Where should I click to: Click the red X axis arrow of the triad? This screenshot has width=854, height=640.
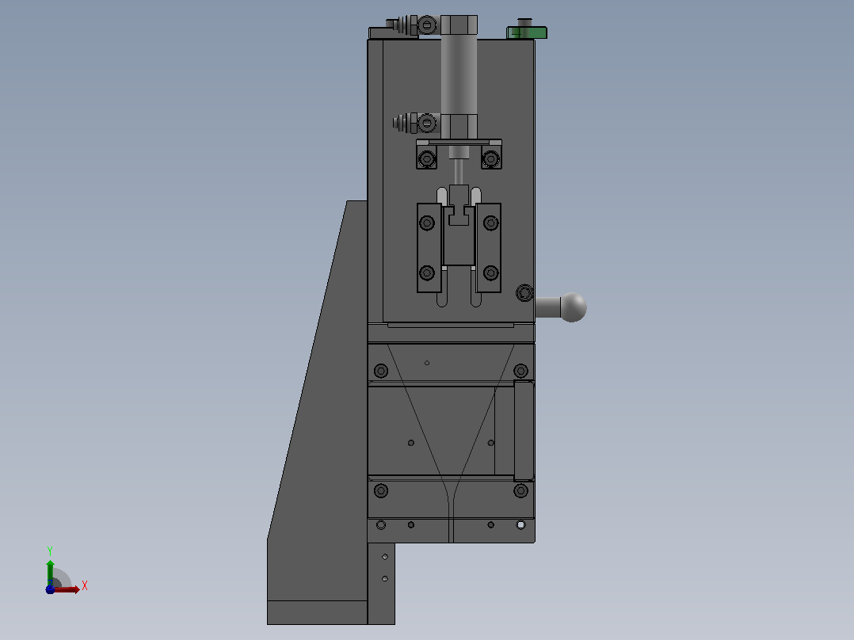[x=67, y=589]
